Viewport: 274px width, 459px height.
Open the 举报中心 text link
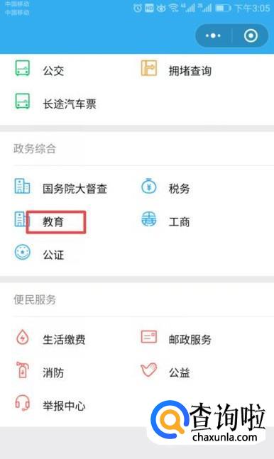pos(64,406)
